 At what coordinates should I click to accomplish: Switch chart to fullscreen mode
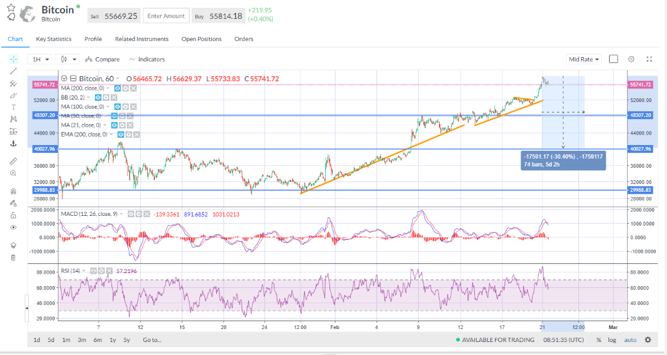pyautogui.click(x=649, y=59)
